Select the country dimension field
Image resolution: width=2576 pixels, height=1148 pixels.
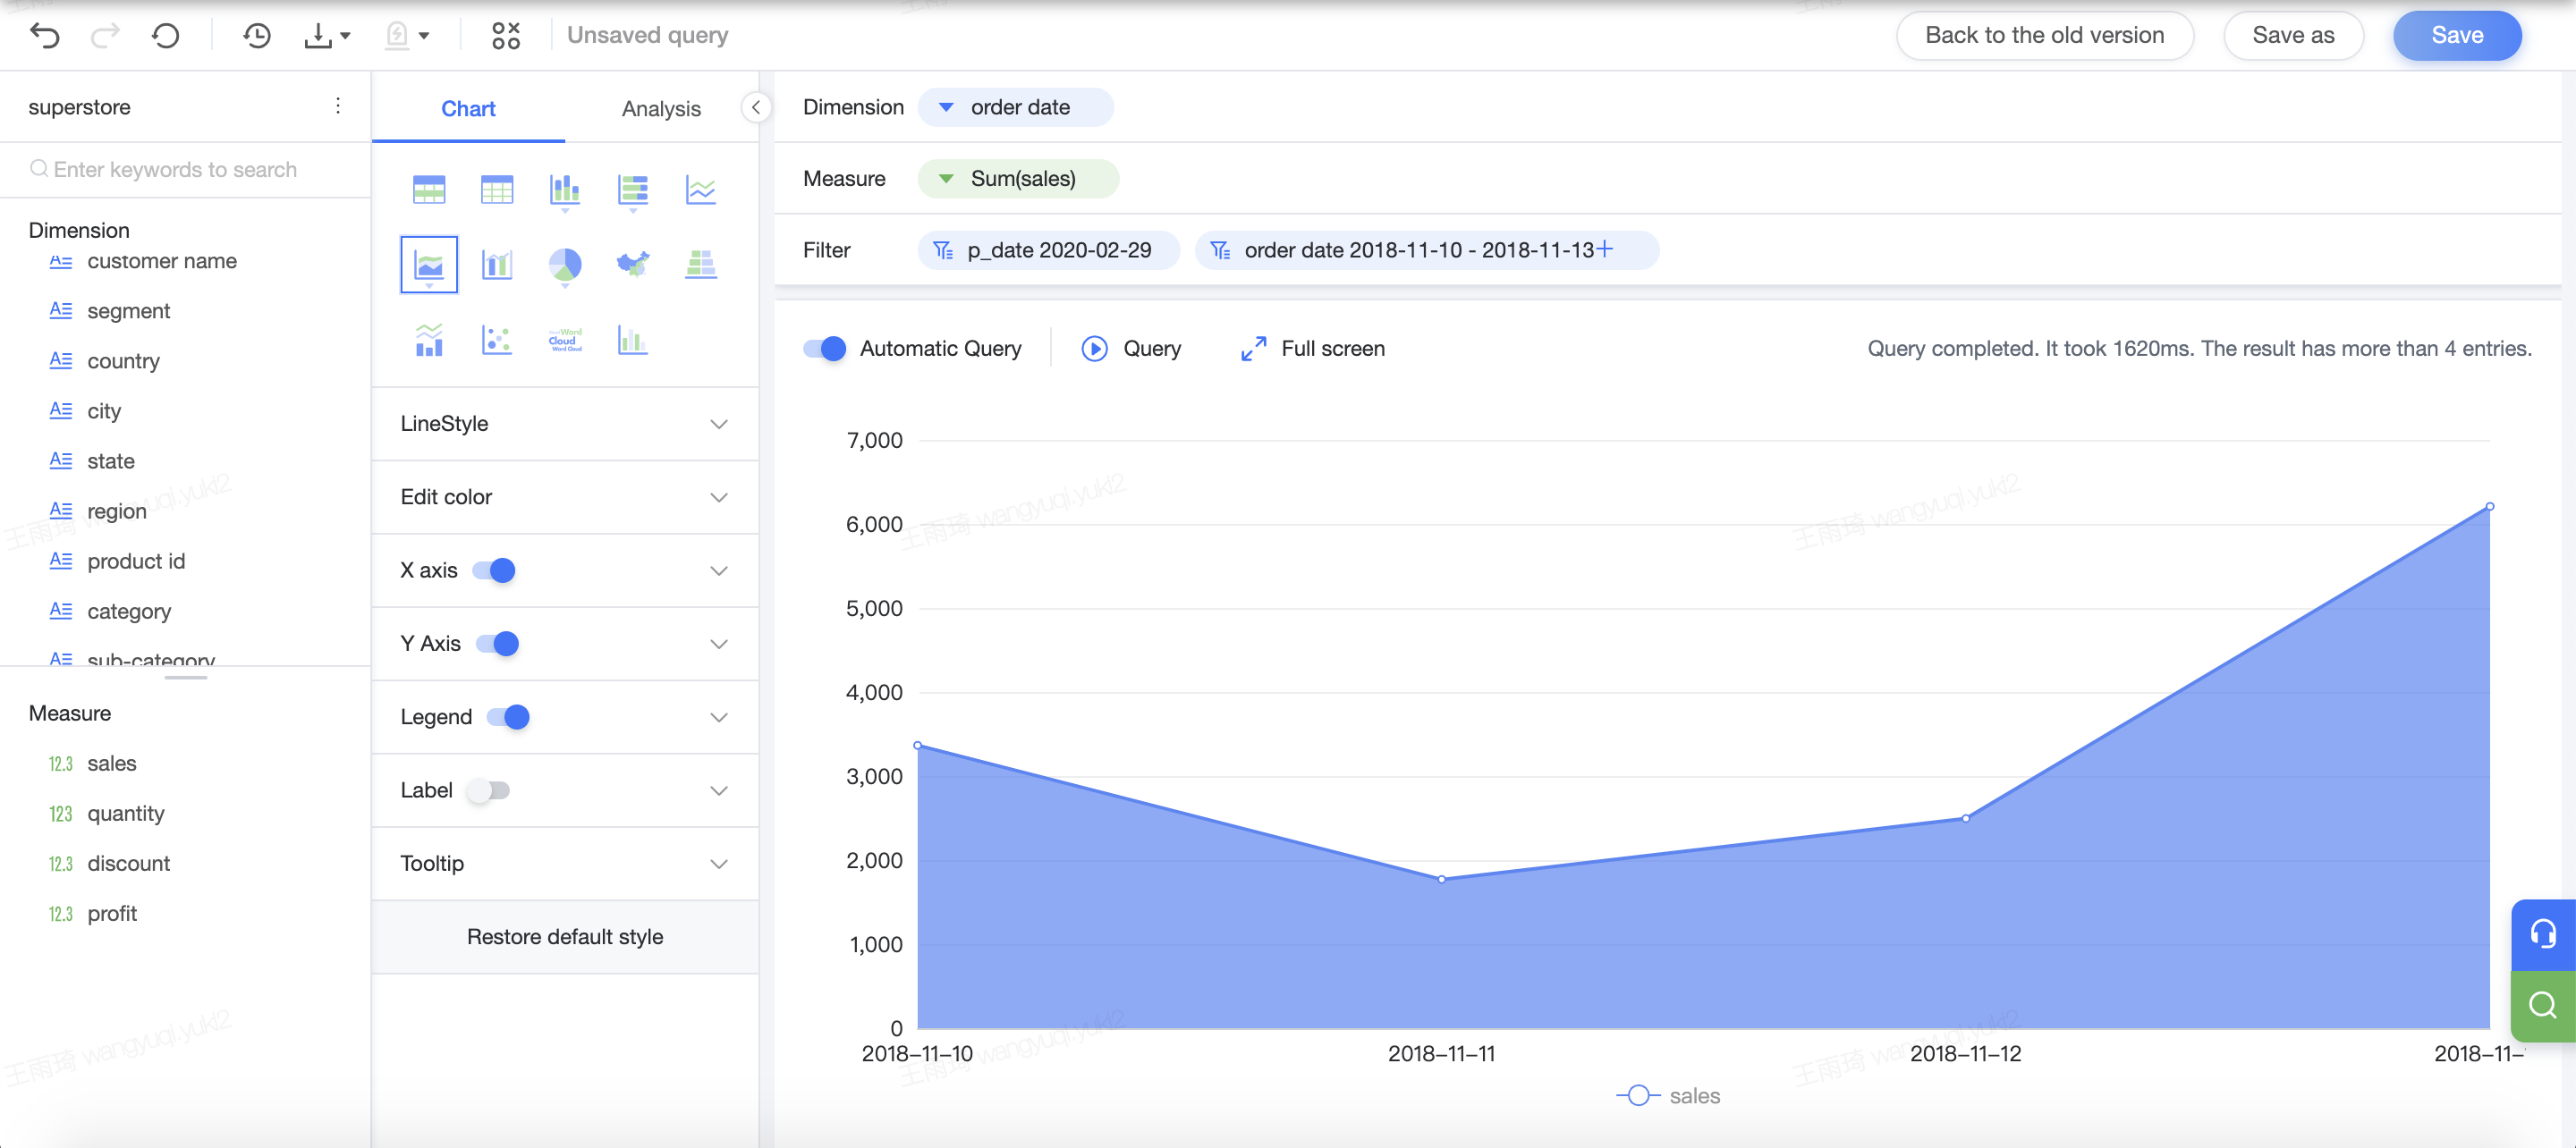[123, 361]
